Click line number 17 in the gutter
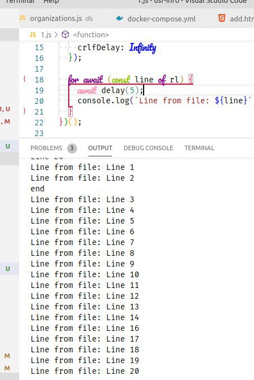The width and height of the screenshot is (254, 380). [39, 69]
